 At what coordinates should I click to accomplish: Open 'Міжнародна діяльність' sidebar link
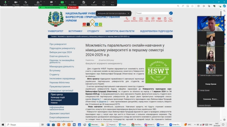62,67
